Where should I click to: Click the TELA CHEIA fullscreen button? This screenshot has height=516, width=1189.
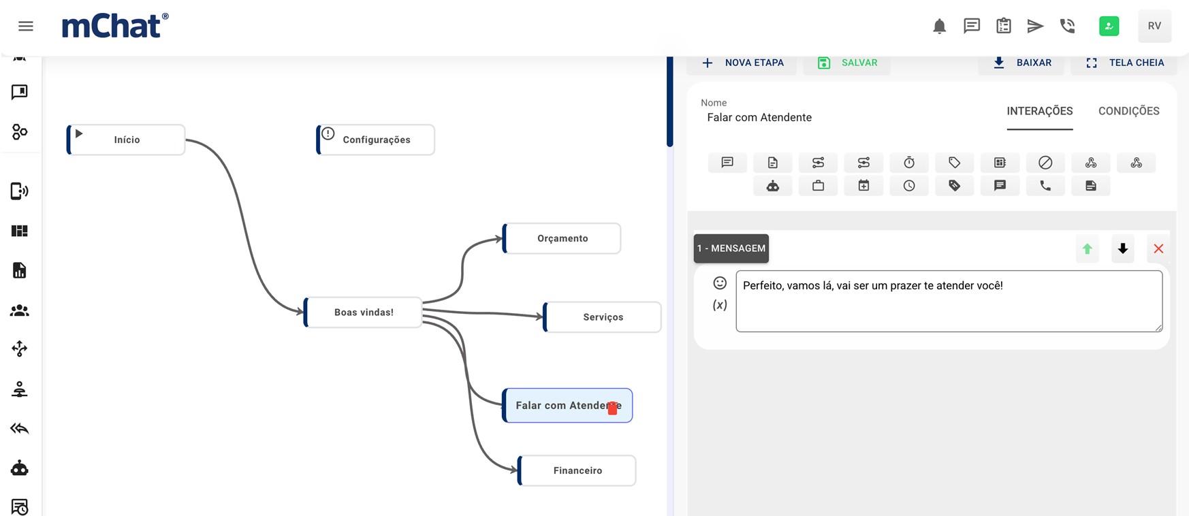[x=1124, y=63]
